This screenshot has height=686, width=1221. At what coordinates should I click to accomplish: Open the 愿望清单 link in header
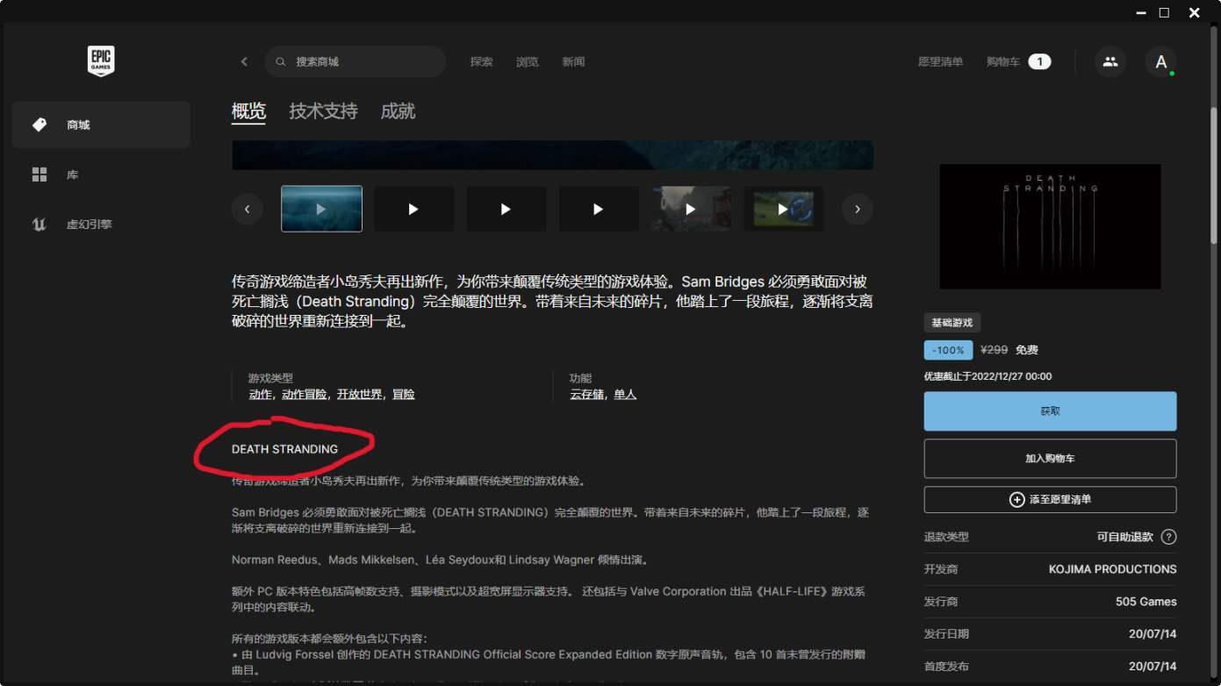click(940, 61)
